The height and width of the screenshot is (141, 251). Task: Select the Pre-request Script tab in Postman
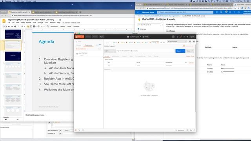point(140,56)
